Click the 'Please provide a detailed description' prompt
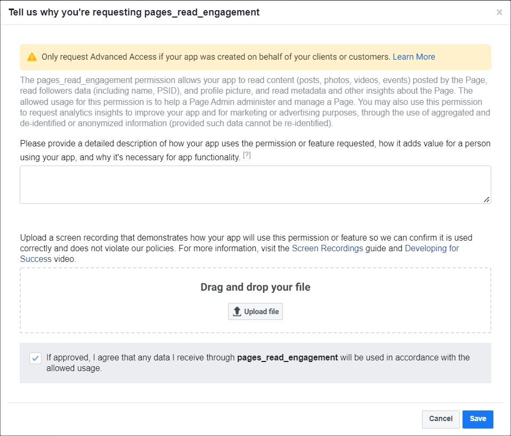511x436 pixels. (255, 144)
